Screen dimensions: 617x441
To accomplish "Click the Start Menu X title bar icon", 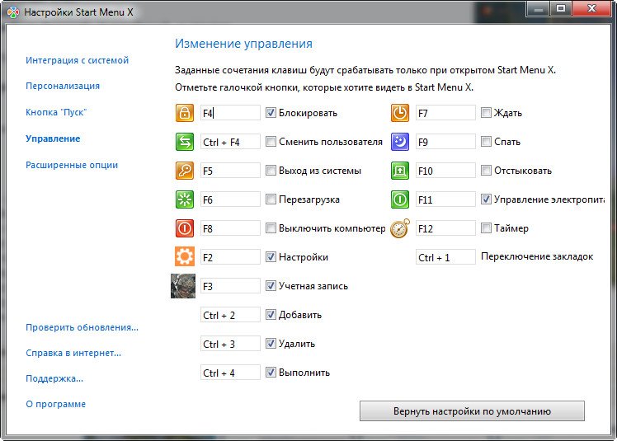I will tap(13, 12).
